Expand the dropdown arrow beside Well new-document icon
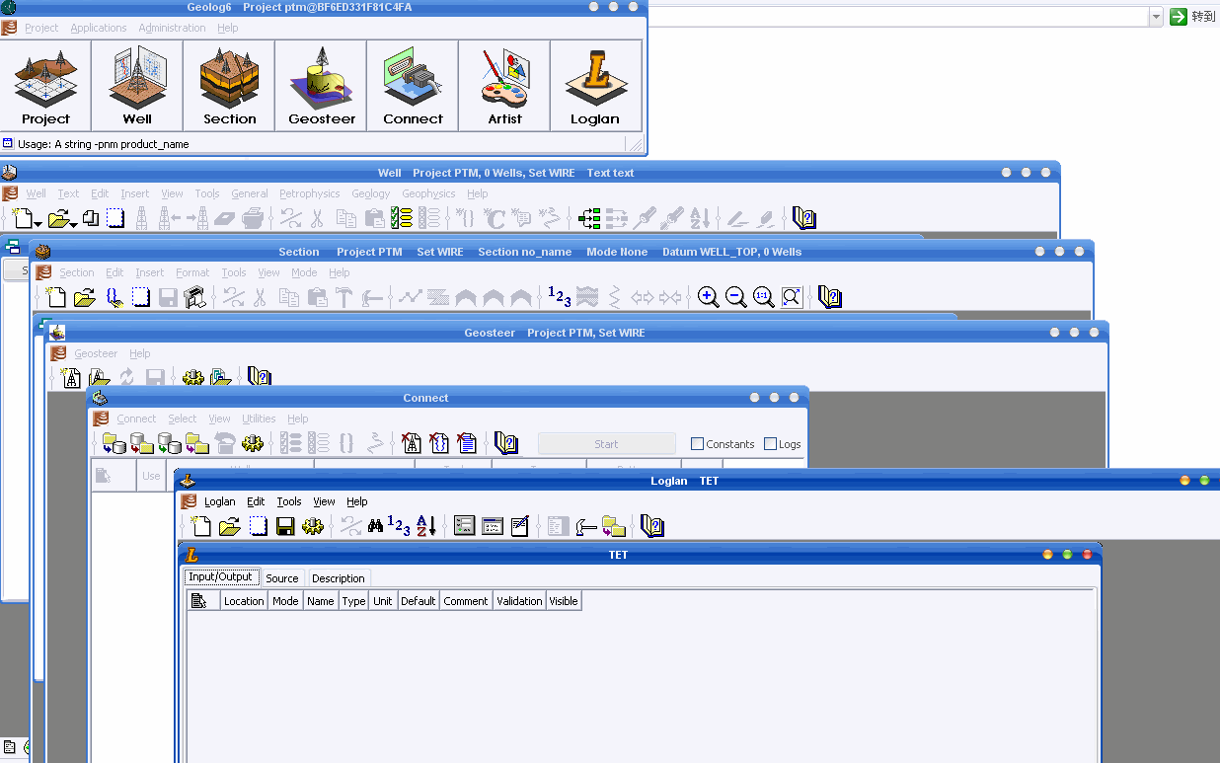This screenshot has width=1220, height=763. click(x=38, y=224)
